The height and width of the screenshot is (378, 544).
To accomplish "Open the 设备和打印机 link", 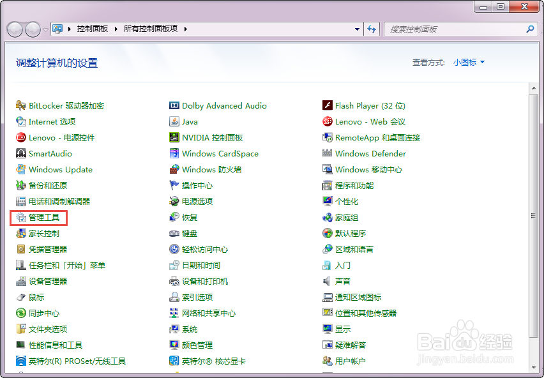I will point(205,281).
